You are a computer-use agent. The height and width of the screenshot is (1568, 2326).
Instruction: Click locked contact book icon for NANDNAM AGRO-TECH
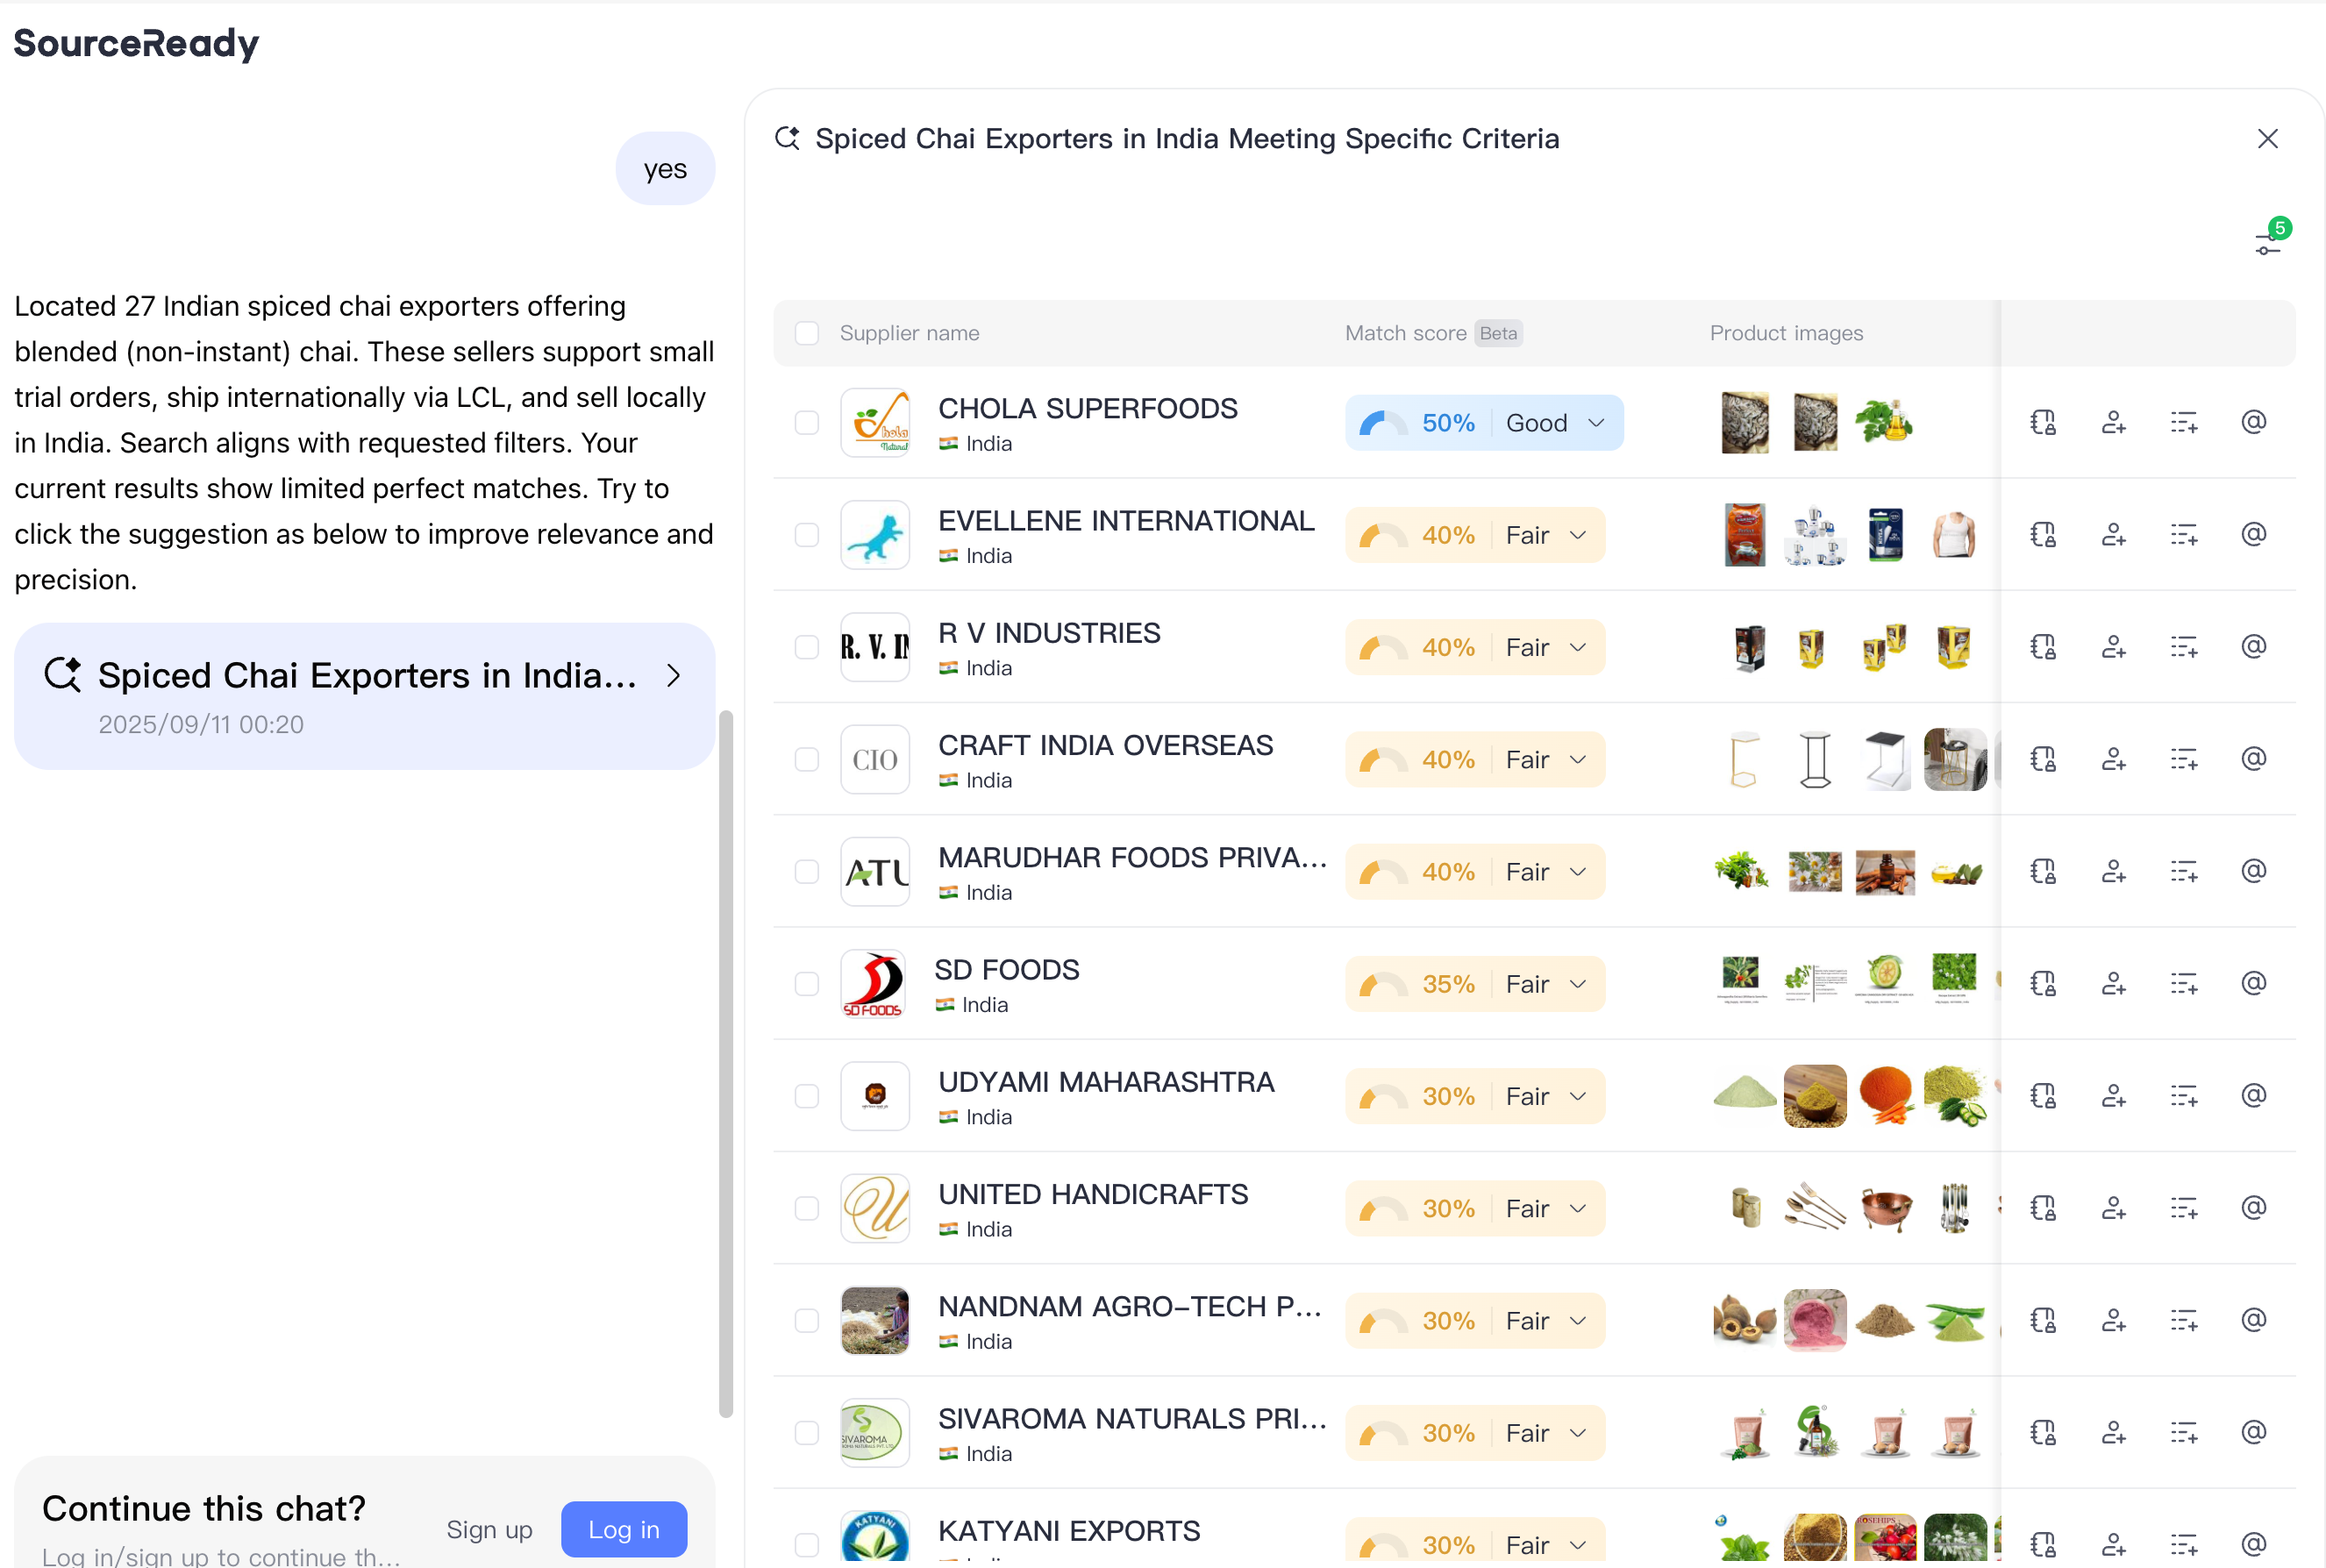[x=2043, y=1320]
